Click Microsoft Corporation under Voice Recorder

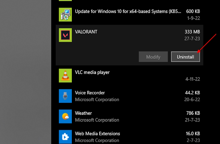[x=97, y=99]
